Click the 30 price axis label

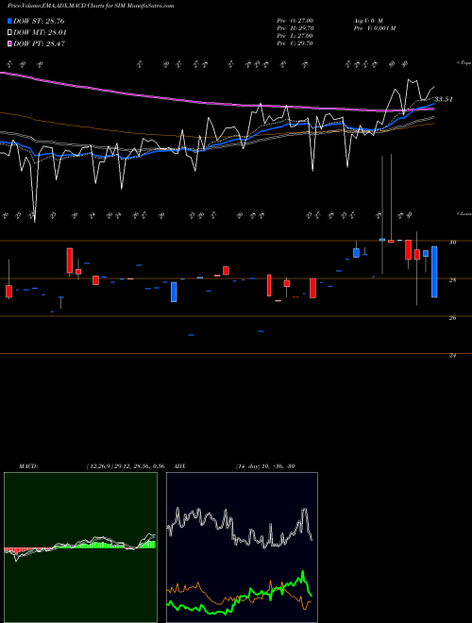(452, 242)
